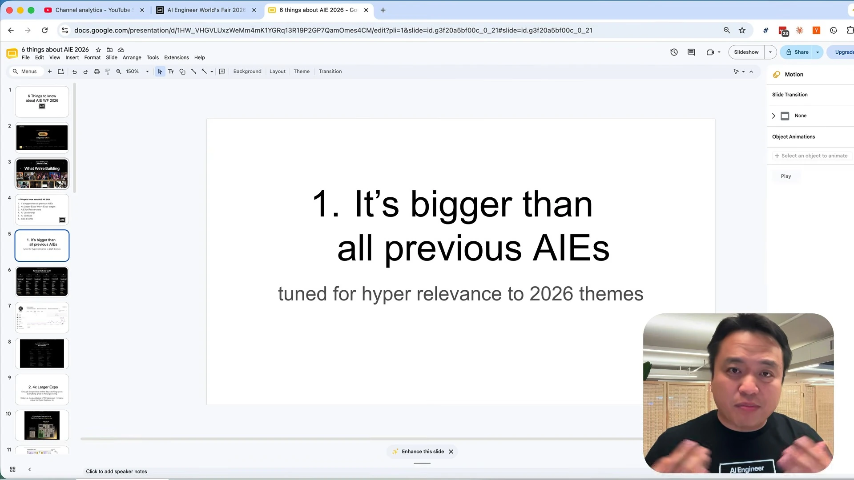Image resolution: width=854 pixels, height=480 pixels.
Task: Select slide 9 thumbnail 4x Larger Expo
Action: tap(42, 389)
